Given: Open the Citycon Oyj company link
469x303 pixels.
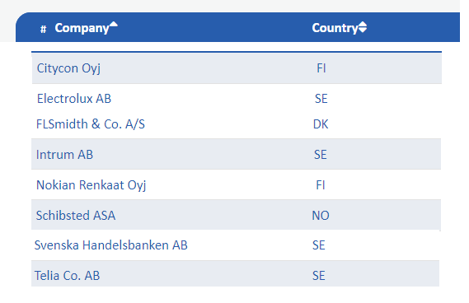Looking at the screenshot, I should tap(68, 68).
